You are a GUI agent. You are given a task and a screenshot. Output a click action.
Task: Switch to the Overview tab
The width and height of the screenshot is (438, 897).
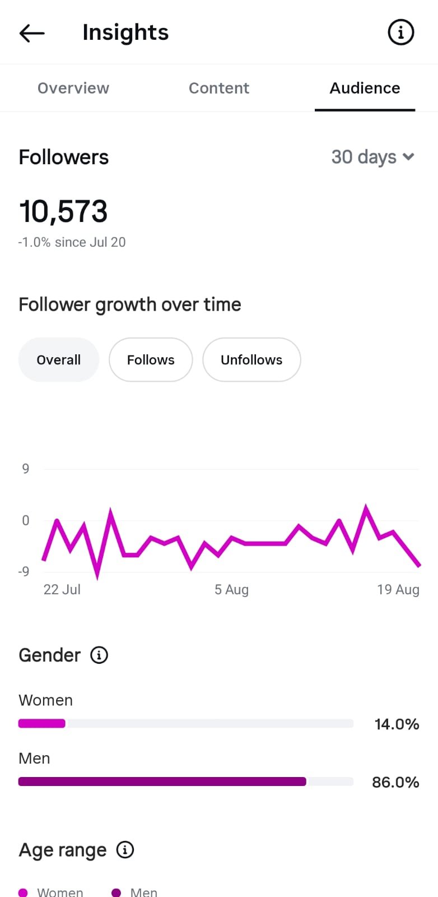pos(73,88)
